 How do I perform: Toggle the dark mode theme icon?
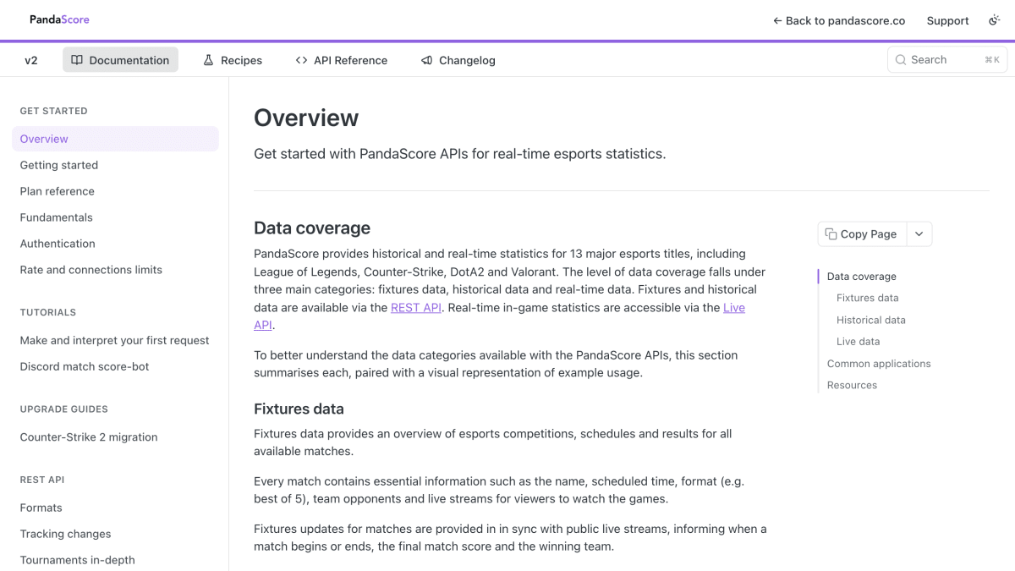pyautogui.click(x=994, y=20)
